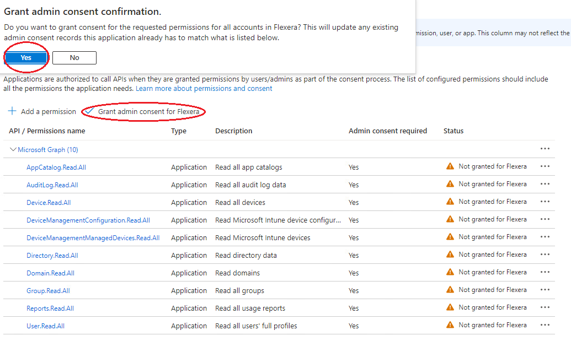This screenshot has height=341, width=571.
Task: Click warning icon in Device.Read.All status
Action: pyautogui.click(x=450, y=202)
